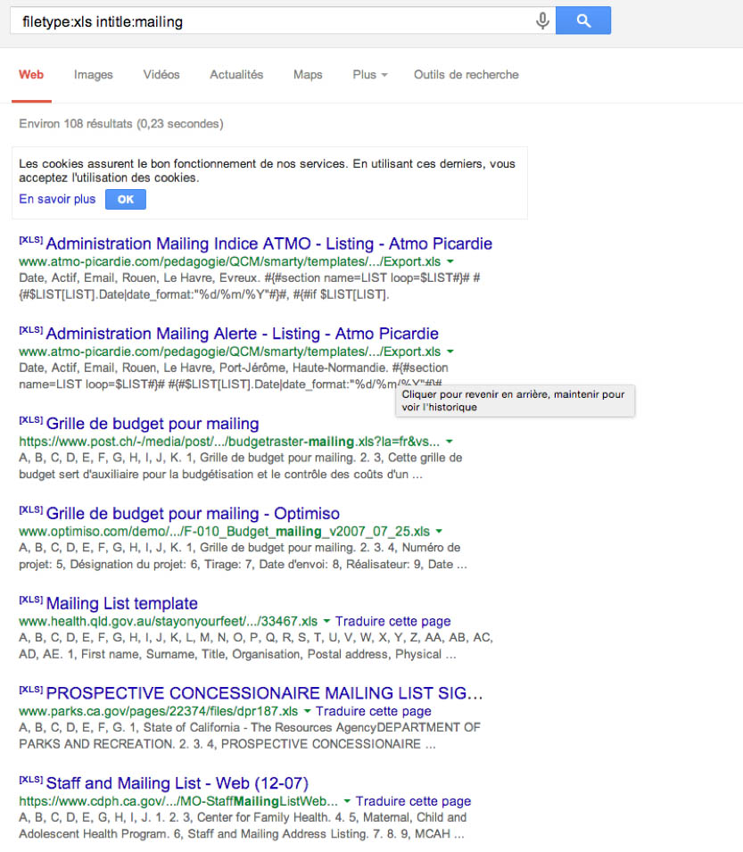Expand arrow beside health.qld.gov.au URL
This screenshot has height=852, width=743.
pyautogui.click(x=326, y=621)
